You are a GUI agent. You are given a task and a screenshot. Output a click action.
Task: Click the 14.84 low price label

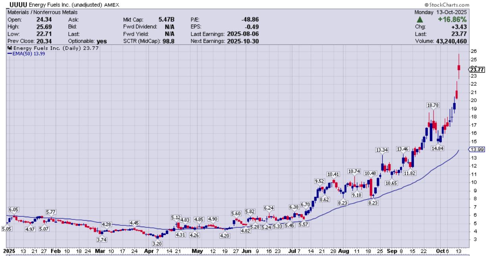pos(437,148)
